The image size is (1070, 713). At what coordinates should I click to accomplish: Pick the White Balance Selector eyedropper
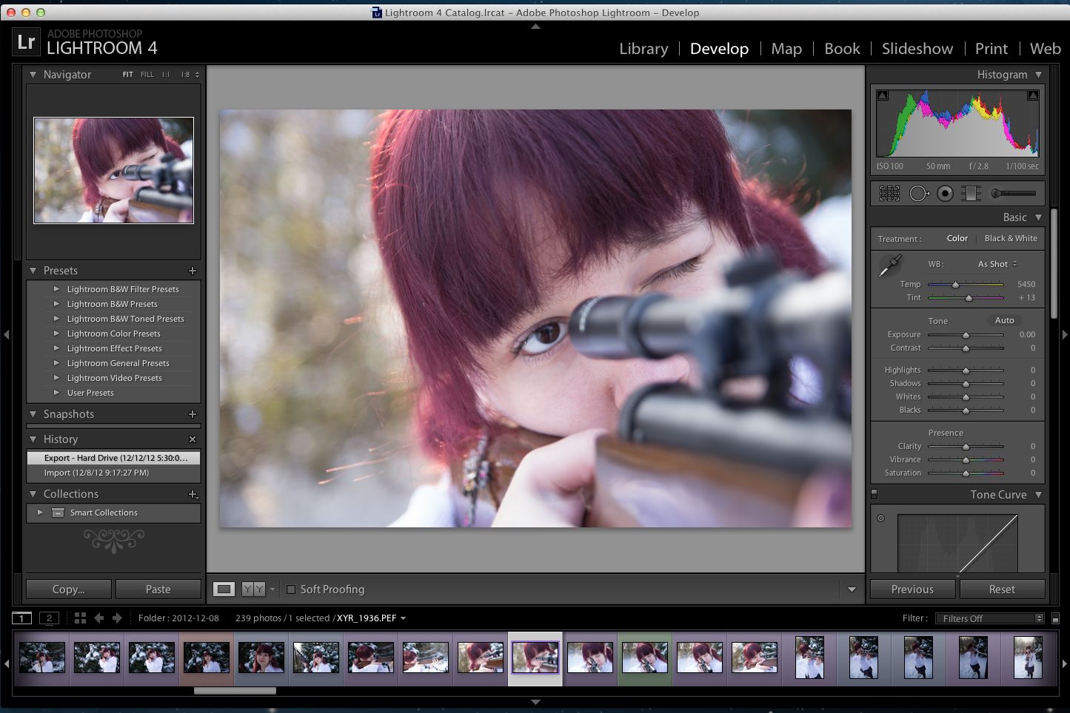point(889,266)
